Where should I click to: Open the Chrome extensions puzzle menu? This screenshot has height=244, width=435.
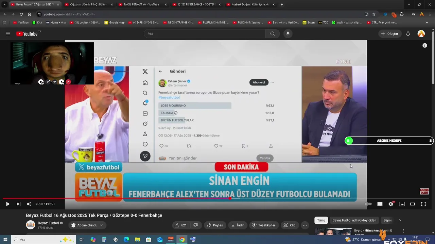tap(401, 14)
